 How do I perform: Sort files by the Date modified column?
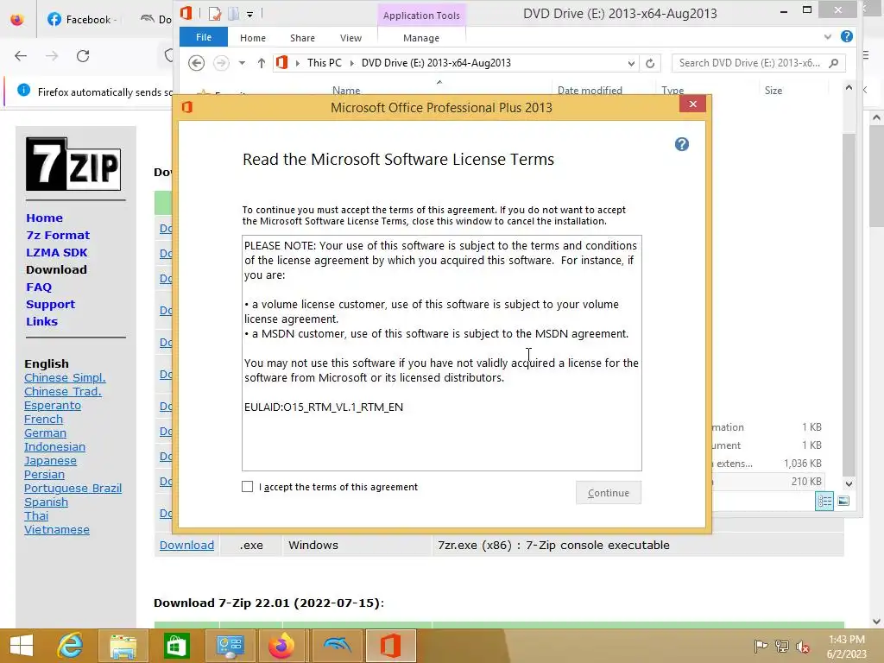[x=590, y=90]
